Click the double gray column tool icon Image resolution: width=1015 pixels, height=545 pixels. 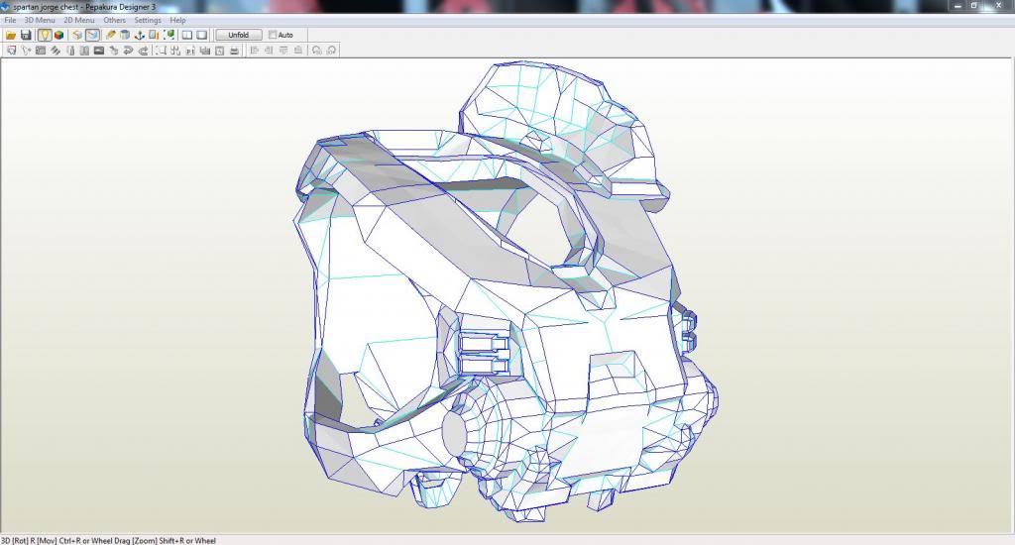pyautogui.click(x=84, y=51)
